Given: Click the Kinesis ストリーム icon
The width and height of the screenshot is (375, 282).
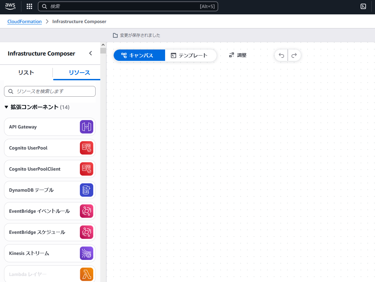Looking at the screenshot, I should [87, 253].
